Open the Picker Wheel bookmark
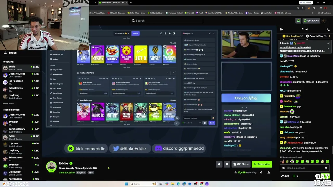The height and width of the screenshot is (187, 333). (x=136, y=13)
